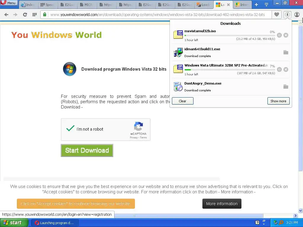Screen dimensions: 303x227
Task: Click Windows Vista Ultimate ISO file icon
Action: pos(178,69)
